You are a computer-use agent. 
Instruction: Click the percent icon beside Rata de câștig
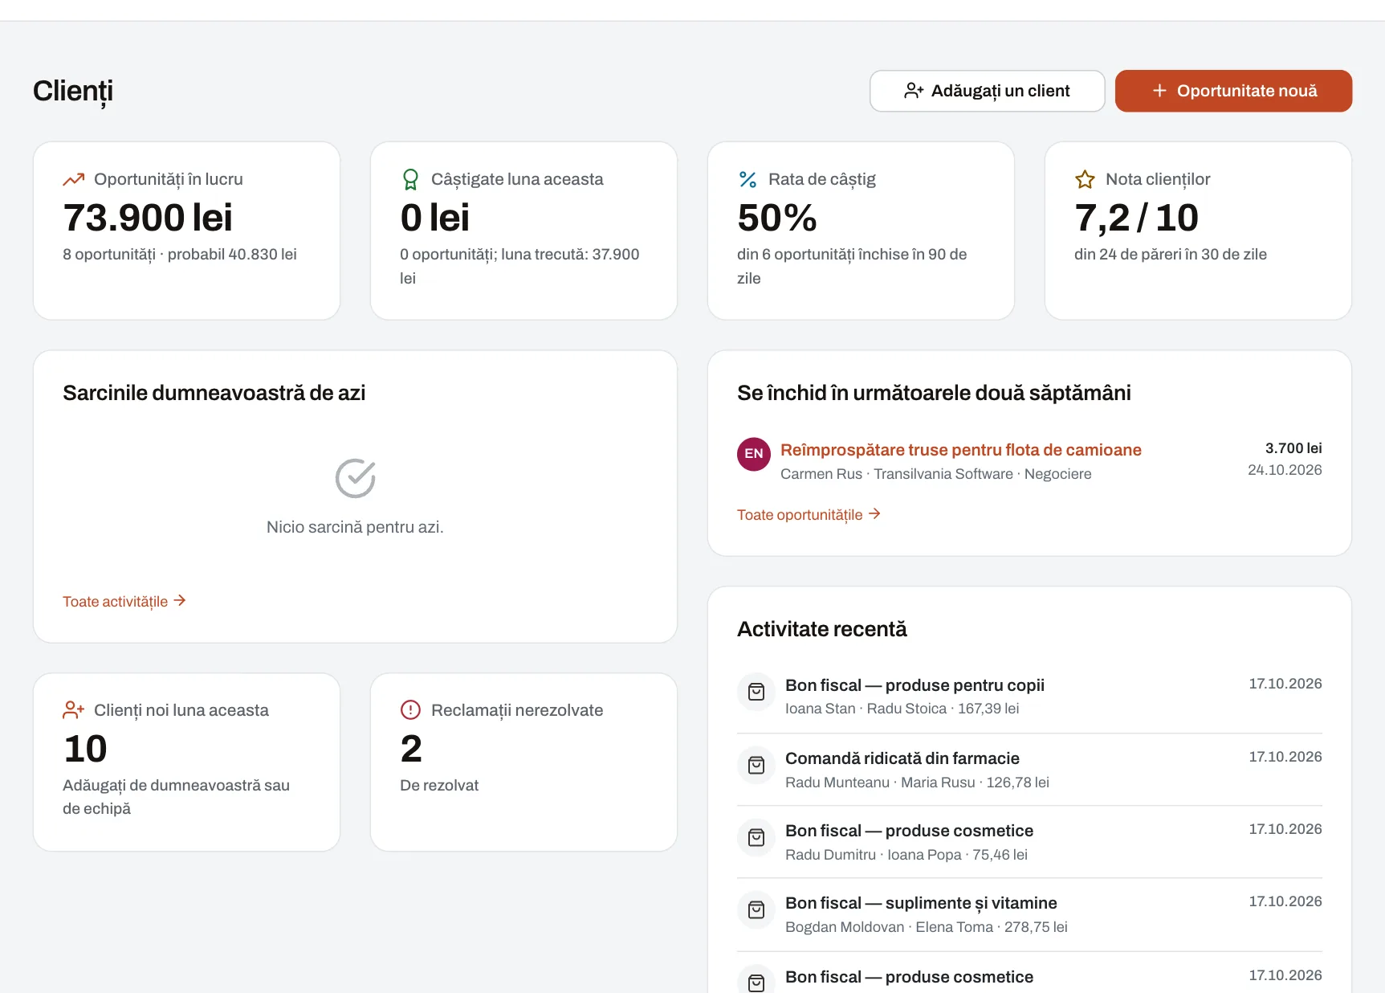tap(747, 179)
